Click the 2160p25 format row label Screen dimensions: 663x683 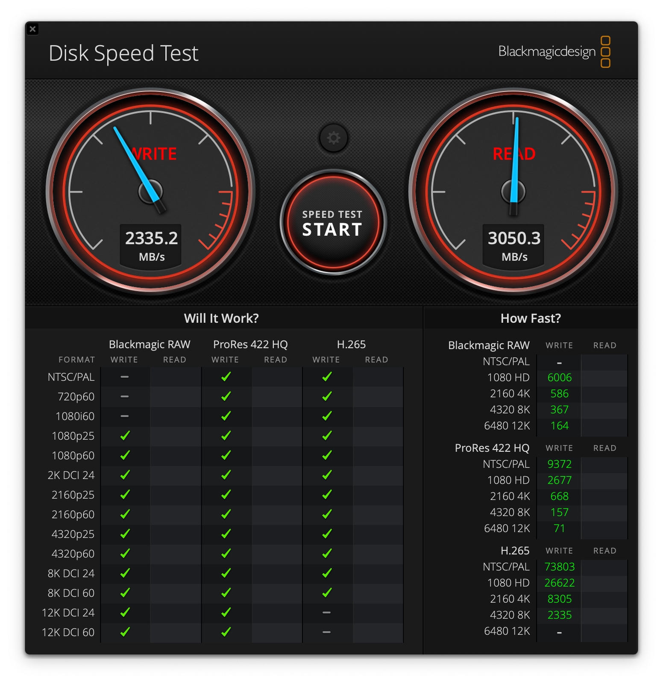tap(73, 495)
